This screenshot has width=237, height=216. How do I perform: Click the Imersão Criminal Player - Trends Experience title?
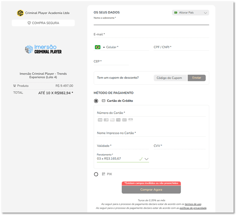click(x=43, y=75)
